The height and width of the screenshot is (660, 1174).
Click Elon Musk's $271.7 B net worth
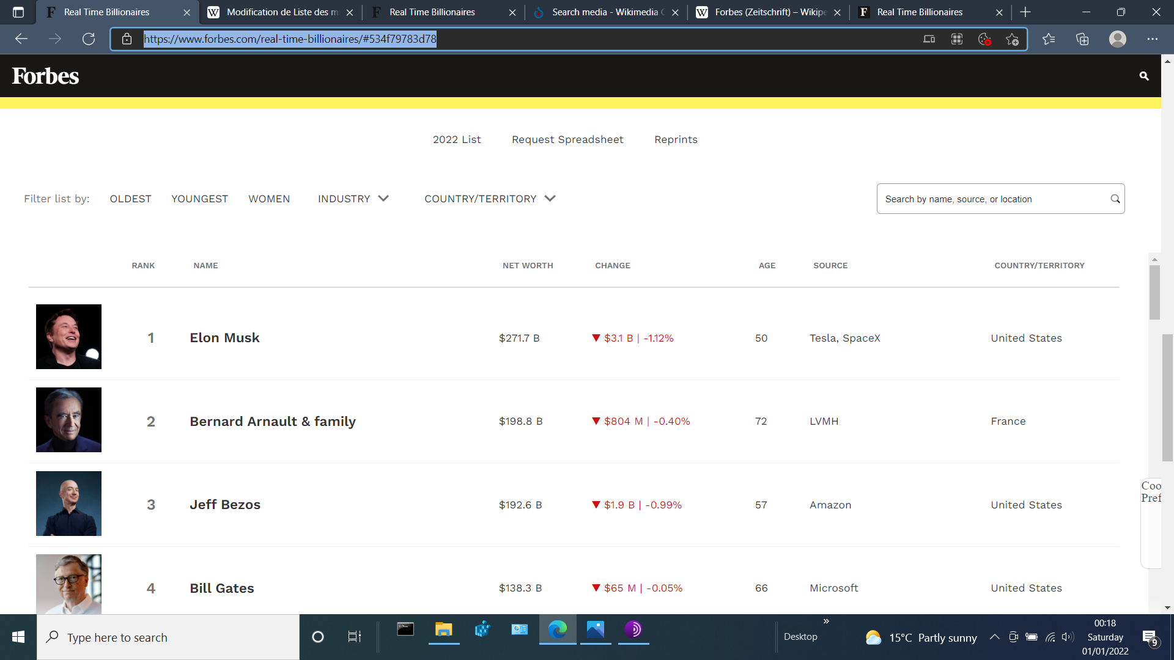click(519, 338)
